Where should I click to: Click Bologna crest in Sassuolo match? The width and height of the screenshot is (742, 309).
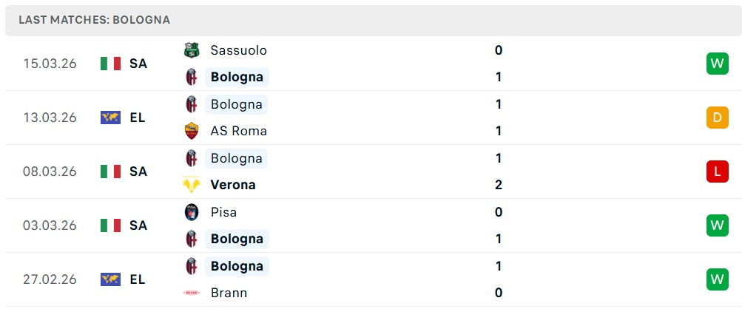192,77
